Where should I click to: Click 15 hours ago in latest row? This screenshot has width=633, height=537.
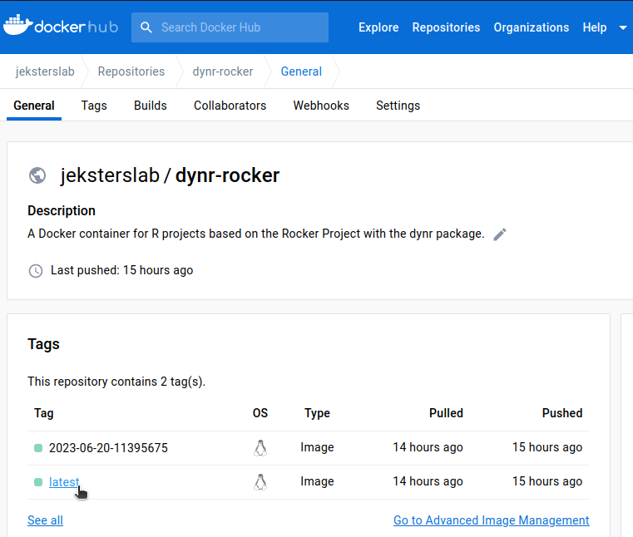pos(547,481)
